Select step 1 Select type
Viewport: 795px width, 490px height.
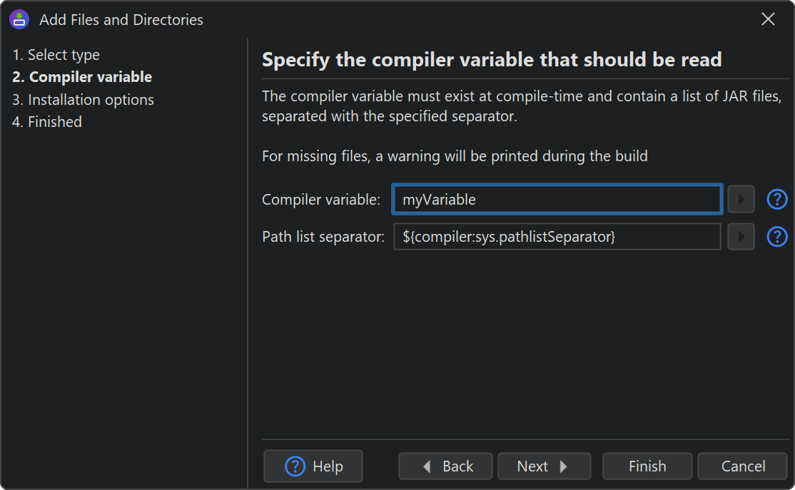coord(56,55)
